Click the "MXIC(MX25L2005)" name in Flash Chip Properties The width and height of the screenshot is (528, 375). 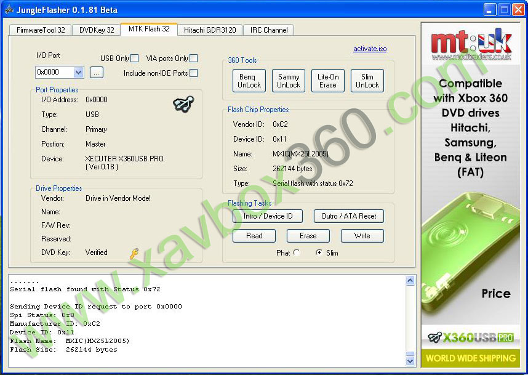pyautogui.click(x=300, y=154)
